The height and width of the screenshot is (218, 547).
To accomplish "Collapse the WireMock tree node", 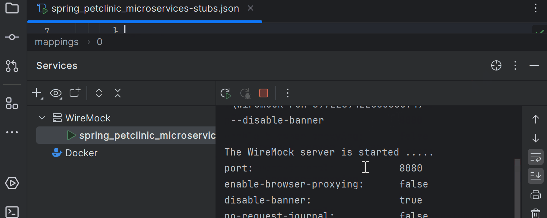I will pyautogui.click(x=42, y=118).
